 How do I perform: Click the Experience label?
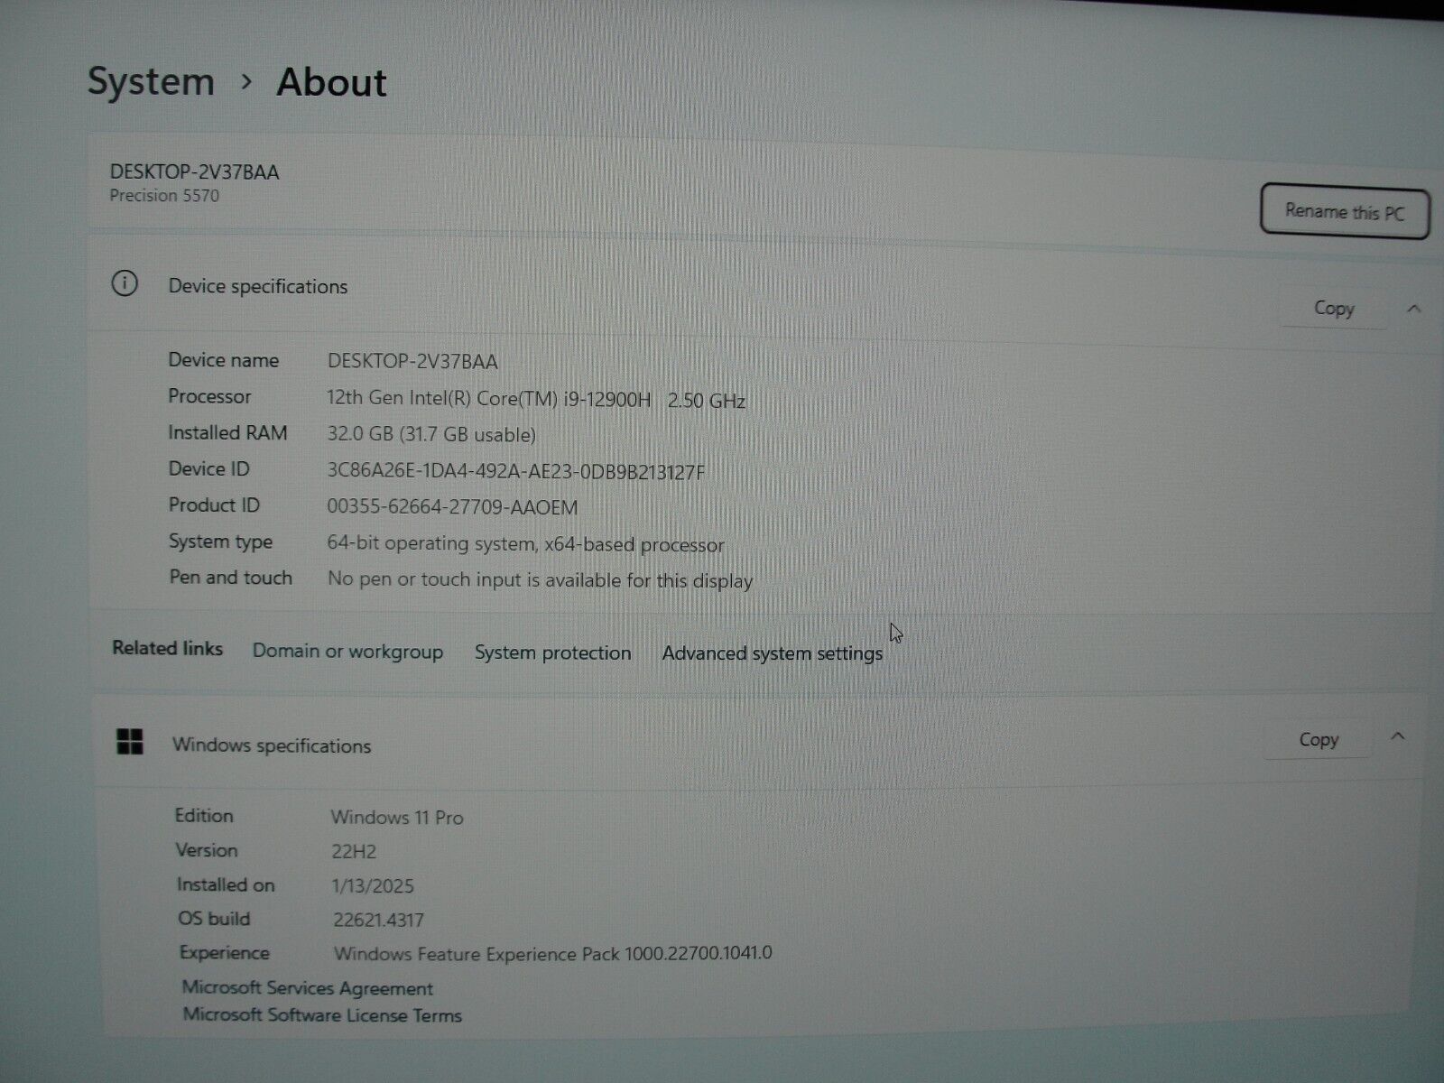tap(224, 953)
